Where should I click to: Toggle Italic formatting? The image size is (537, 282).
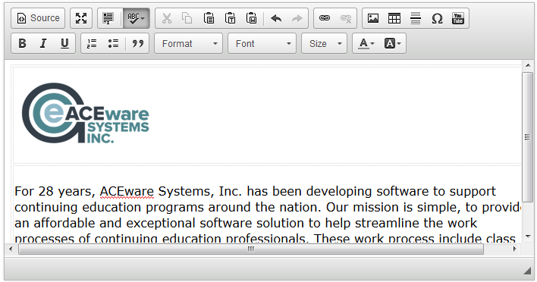click(x=43, y=43)
